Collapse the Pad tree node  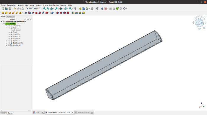tap(7, 28)
